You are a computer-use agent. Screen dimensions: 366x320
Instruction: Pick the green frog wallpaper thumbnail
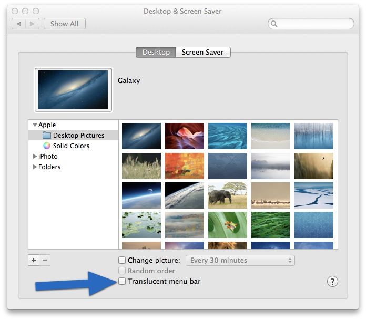point(228,225)
